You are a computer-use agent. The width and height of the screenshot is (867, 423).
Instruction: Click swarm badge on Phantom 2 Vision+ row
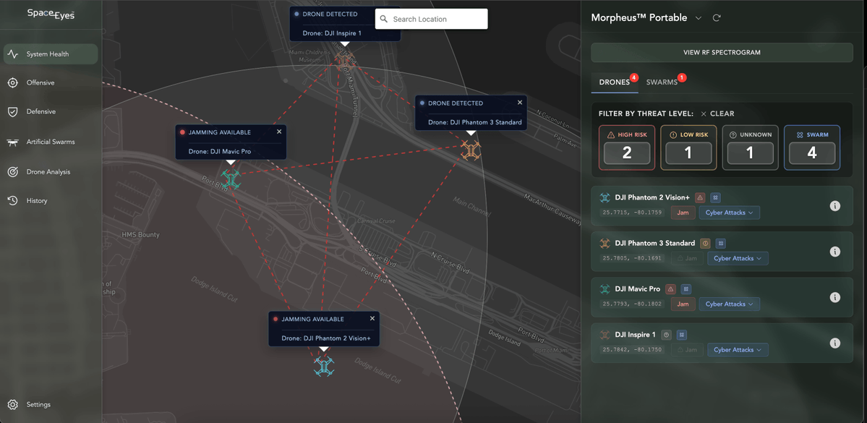click(x=715, y=197)
